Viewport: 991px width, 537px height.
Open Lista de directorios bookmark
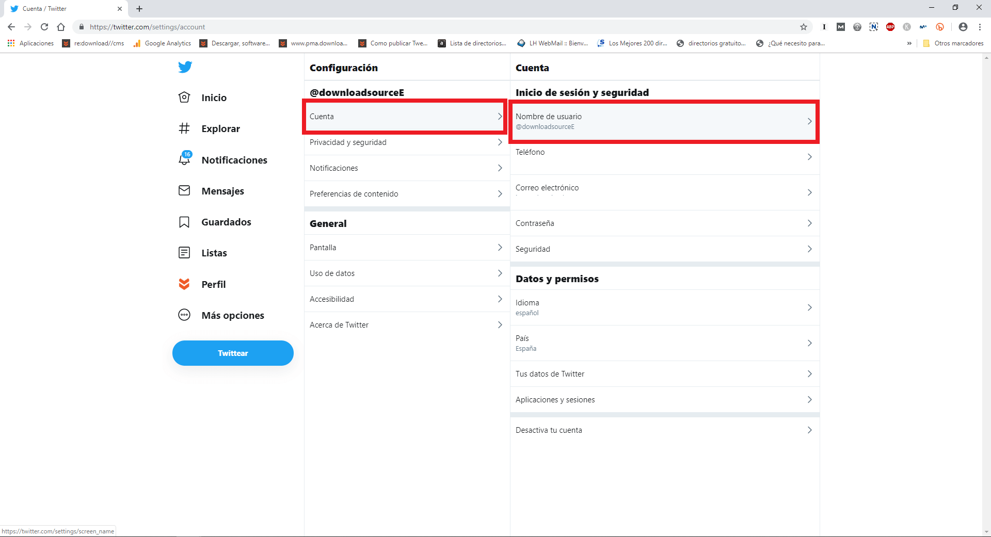click(x=473, y=43)
